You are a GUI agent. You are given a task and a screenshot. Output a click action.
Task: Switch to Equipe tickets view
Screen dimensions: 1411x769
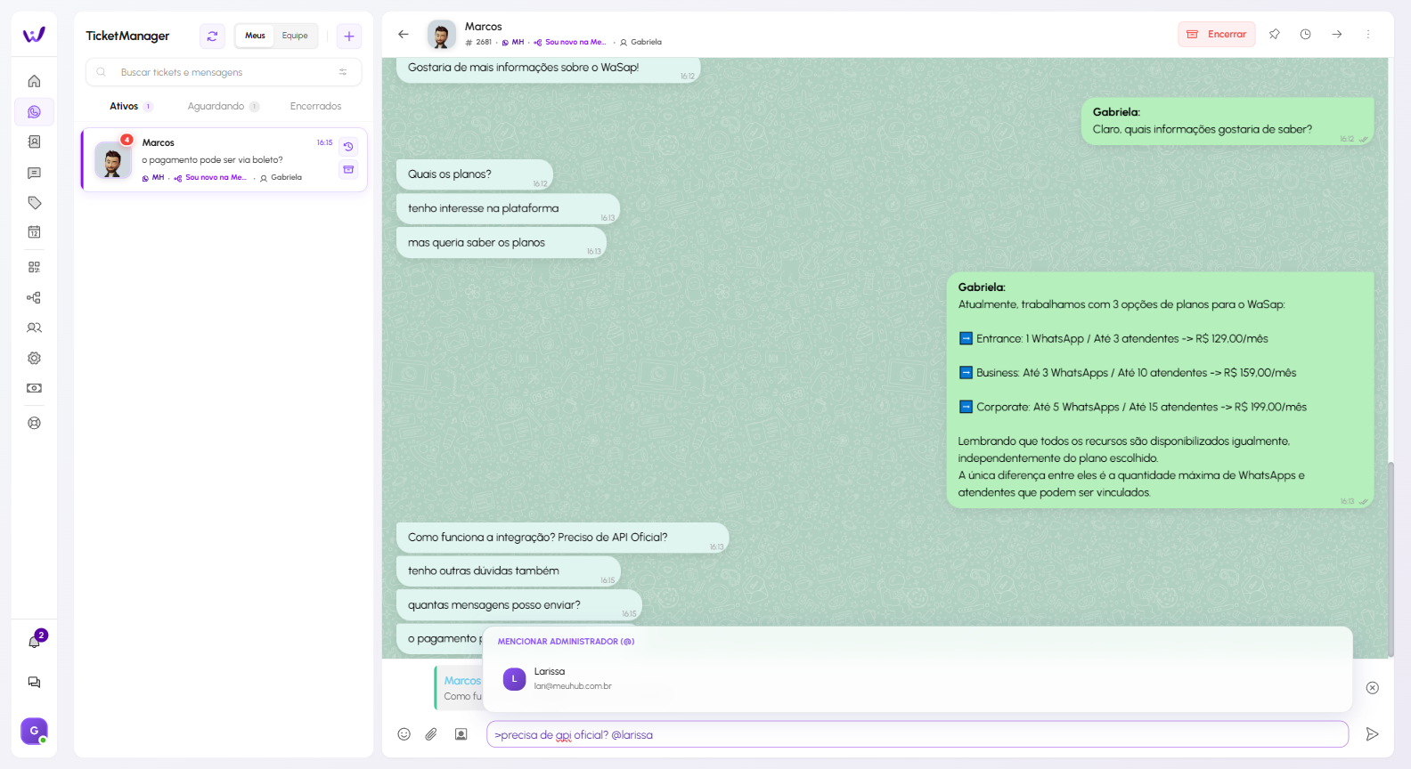[x=295, y=36]
